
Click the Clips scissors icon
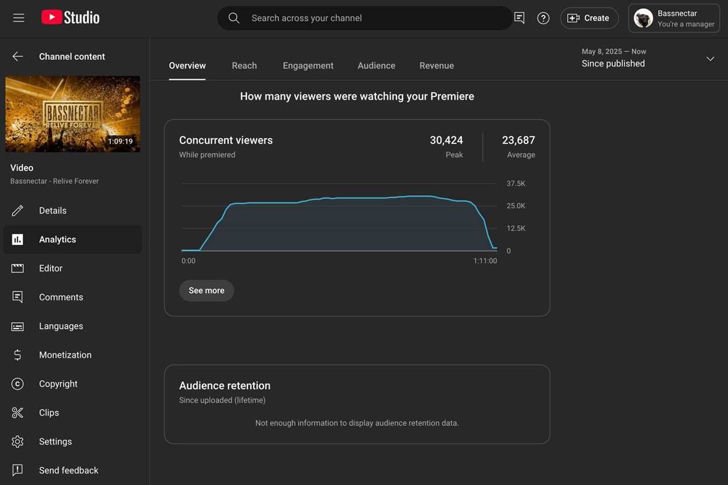point(18,413)
